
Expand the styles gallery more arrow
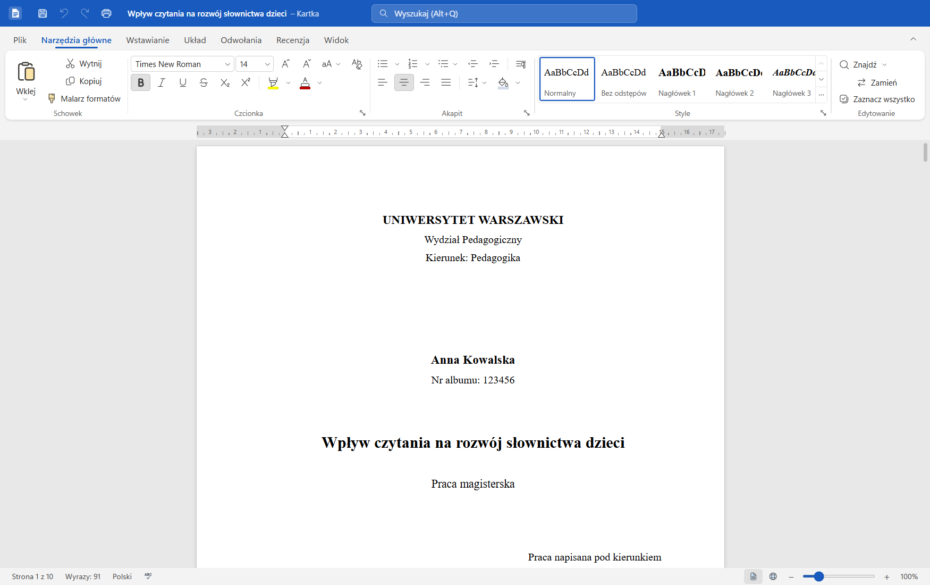click(821, 94)
